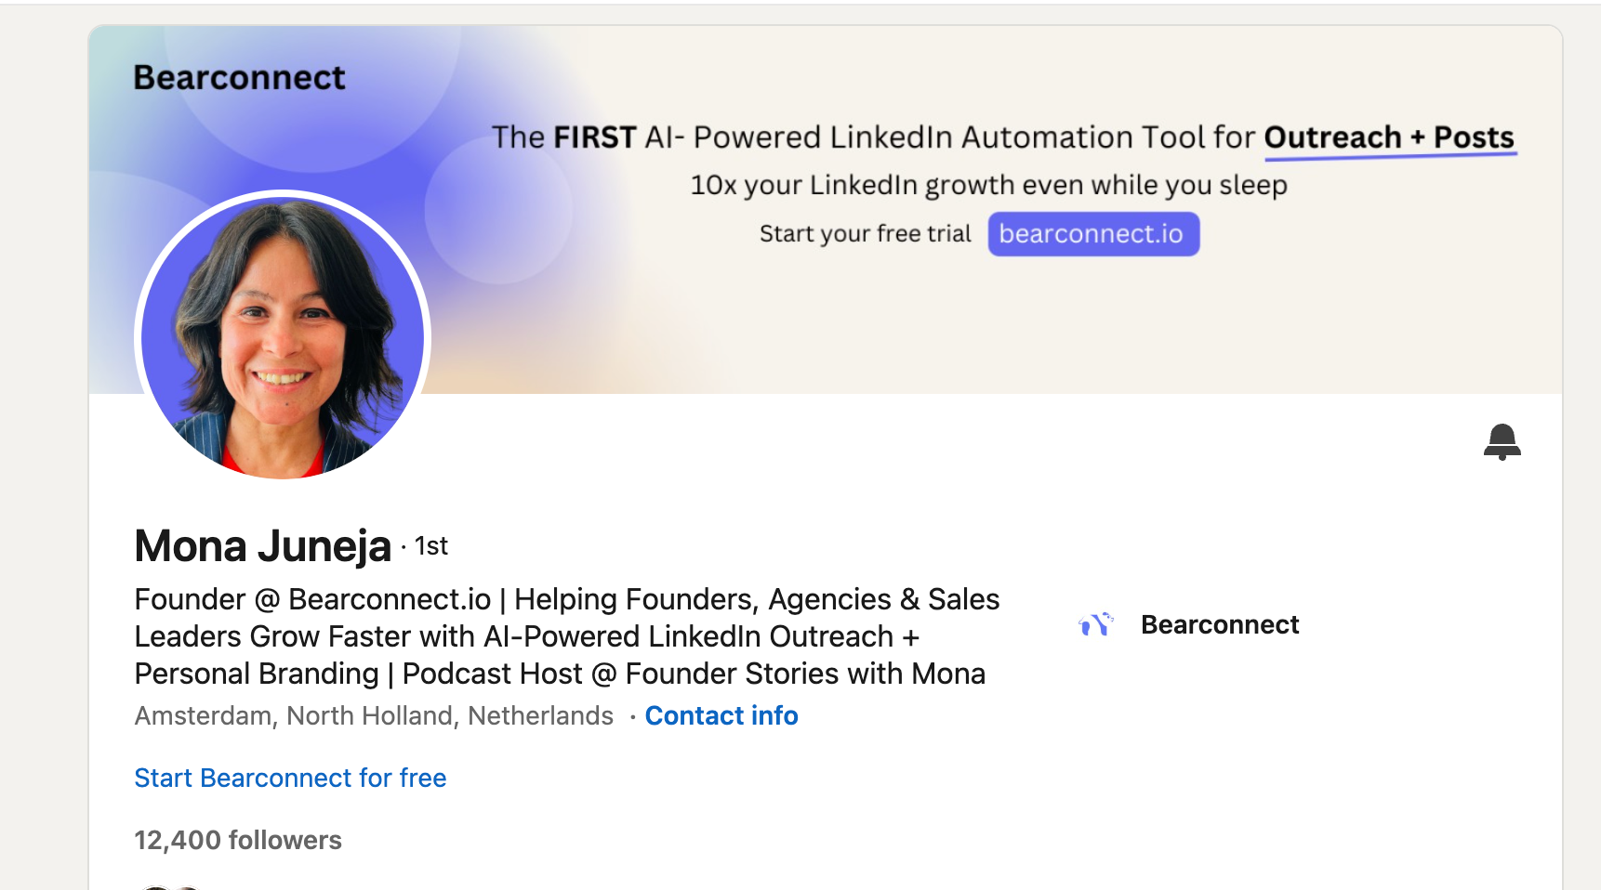Viewport: 1601px width, 890px height.
Task: Click Start Bearconnect for free link
Action: coord(290,778)
